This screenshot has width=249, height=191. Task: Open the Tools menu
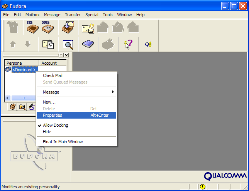(x=107, y=15)
